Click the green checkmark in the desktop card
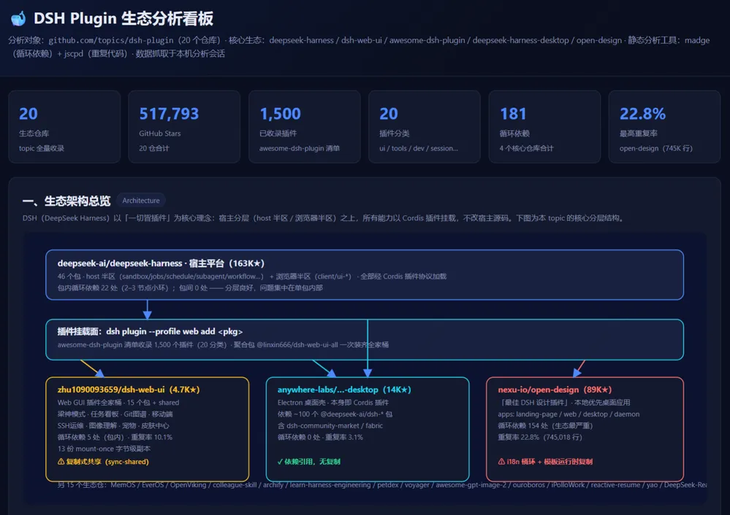The width and height of the screenshot is (730, 515). click(280, 462)
